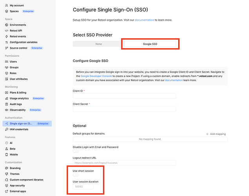This screenshot has width=249, height=196.
Task: Click the Observability eye icon
Action: pos(7,110)
